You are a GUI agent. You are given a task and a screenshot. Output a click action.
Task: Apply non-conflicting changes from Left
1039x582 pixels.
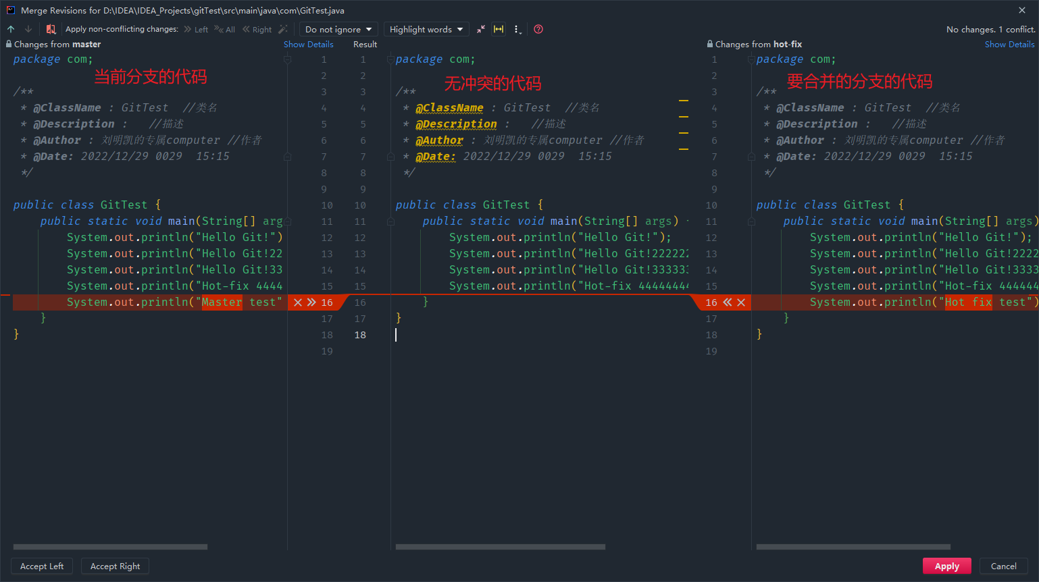pyautogui.click(x=196, y=29)
